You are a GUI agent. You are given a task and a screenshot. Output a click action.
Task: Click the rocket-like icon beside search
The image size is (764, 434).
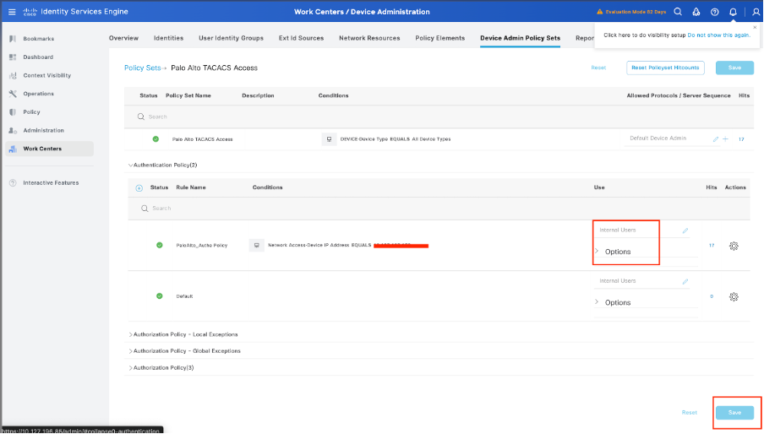click(696, 12)
